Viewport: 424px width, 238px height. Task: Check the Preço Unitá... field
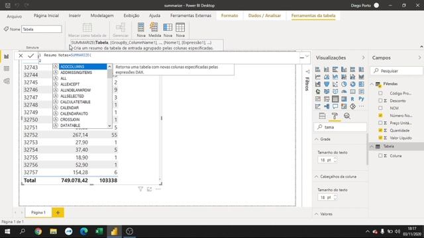[380, 123]
